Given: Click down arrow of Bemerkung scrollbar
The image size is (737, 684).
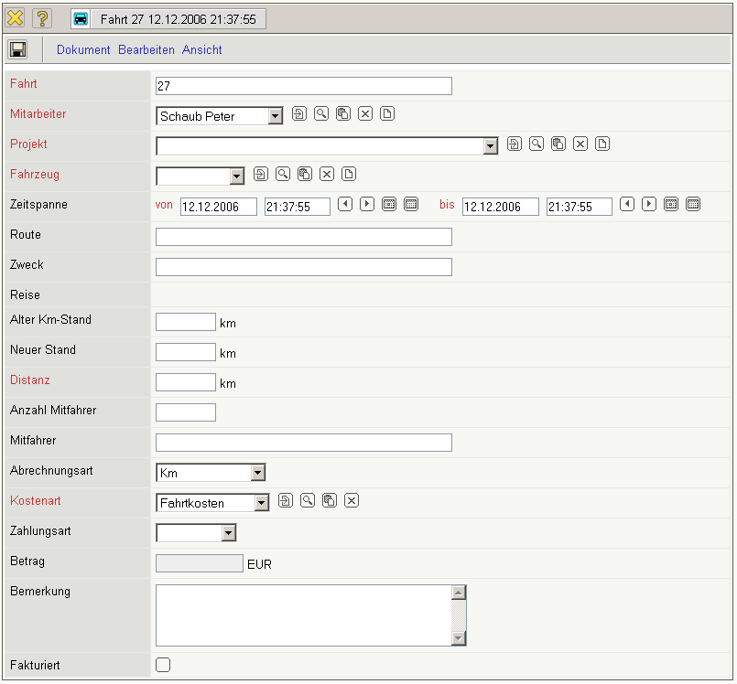Looking at the screenshot, I should pyautogui.click(x=460, y=638).
